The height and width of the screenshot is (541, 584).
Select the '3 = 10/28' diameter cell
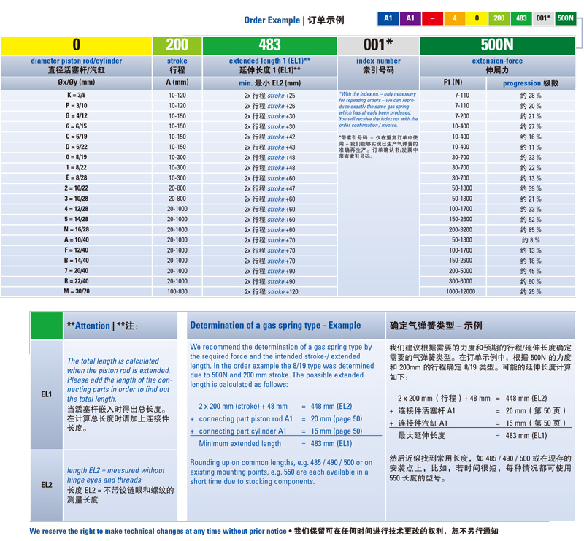pos(77,199)
